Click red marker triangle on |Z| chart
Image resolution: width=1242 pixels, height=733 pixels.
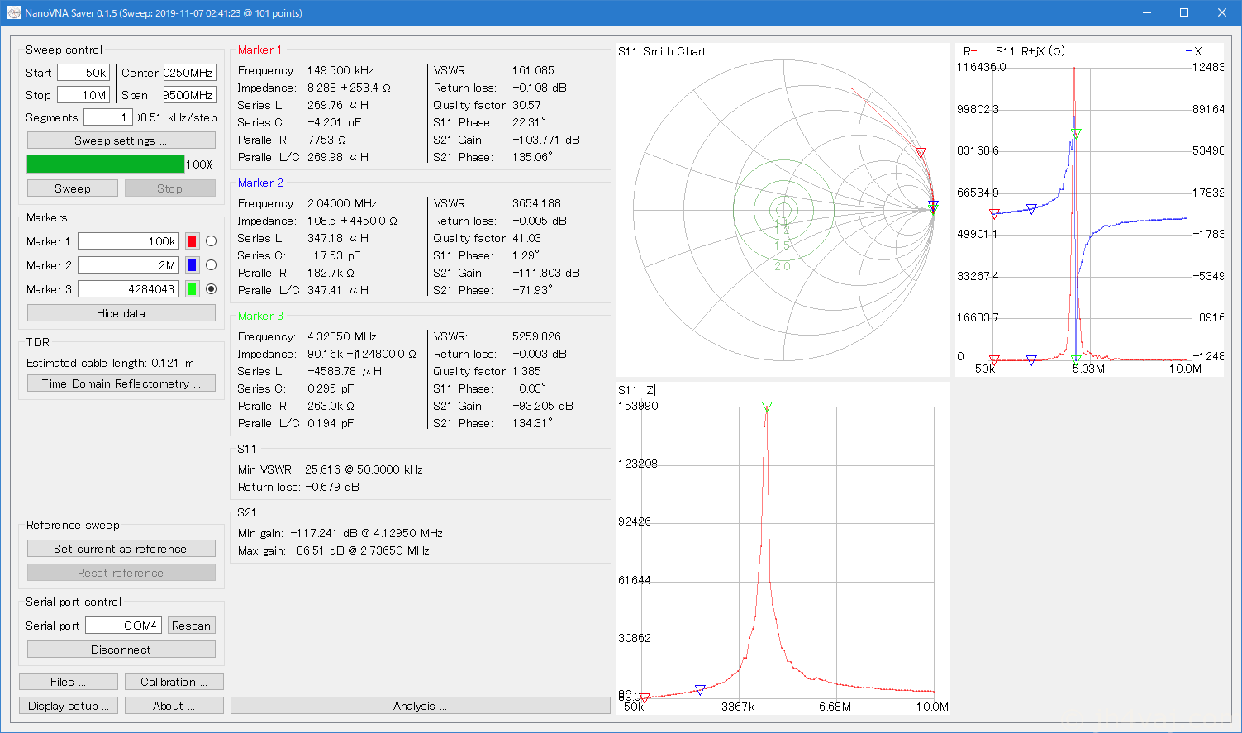click(645, 698)
